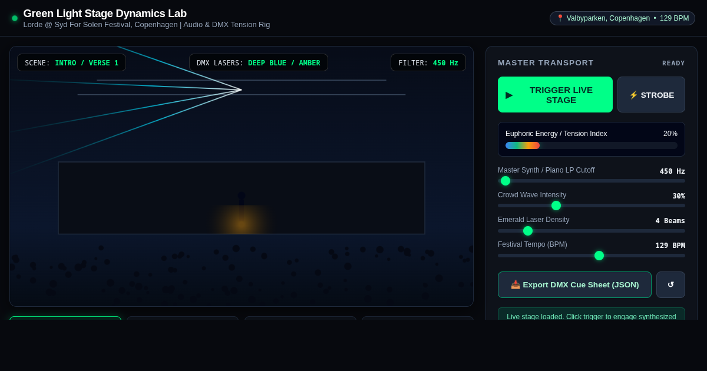
Task: Click the MASTER TRANSPORT heading
Action: (x=546, y=62)
